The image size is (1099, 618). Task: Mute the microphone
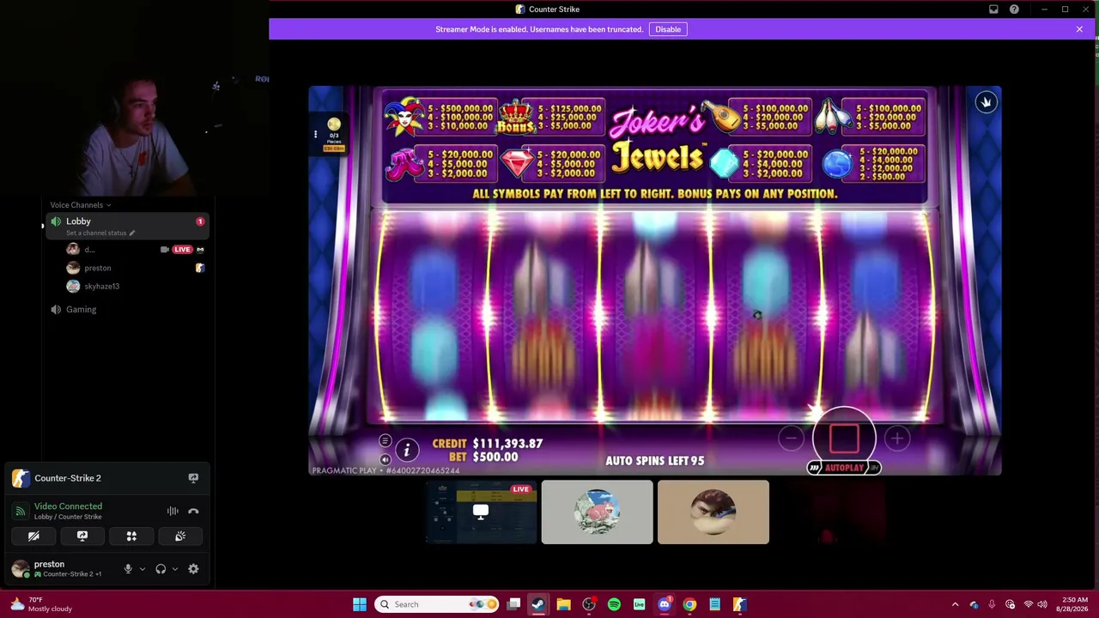click(128, 569)
